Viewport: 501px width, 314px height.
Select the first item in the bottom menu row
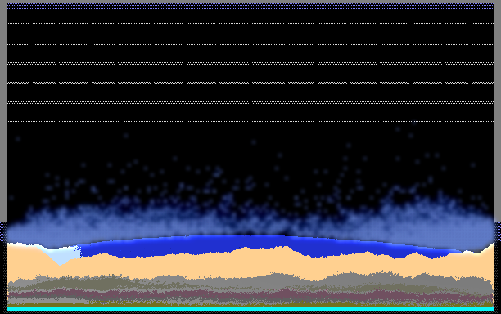point(31,122)
